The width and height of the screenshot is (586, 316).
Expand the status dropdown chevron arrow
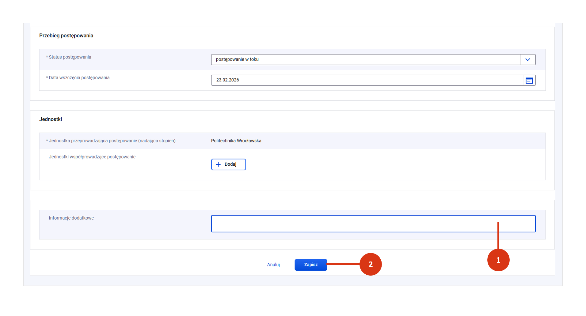click(x=527, y=60)
